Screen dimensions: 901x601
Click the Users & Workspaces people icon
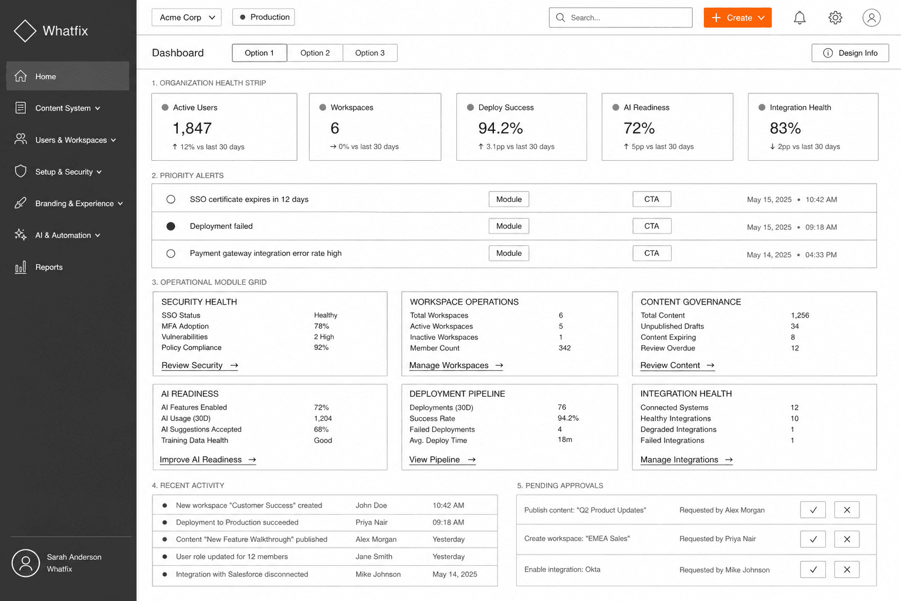(x=21, y=139)
